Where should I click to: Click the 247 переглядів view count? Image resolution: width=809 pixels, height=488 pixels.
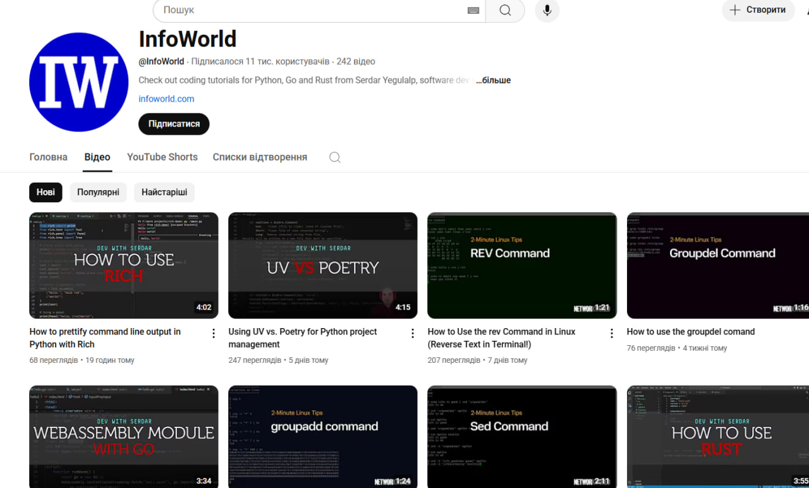(255, 360)
